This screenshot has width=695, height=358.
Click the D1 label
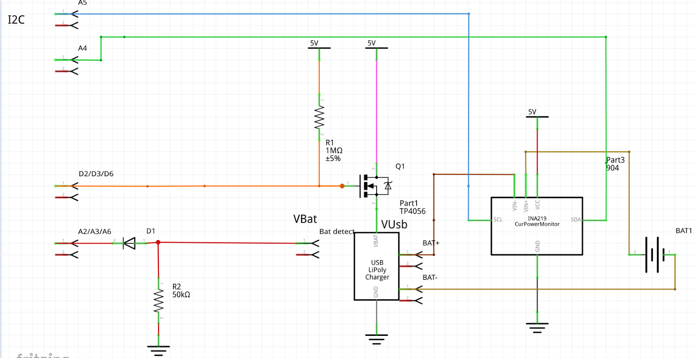tap(151, 231)
